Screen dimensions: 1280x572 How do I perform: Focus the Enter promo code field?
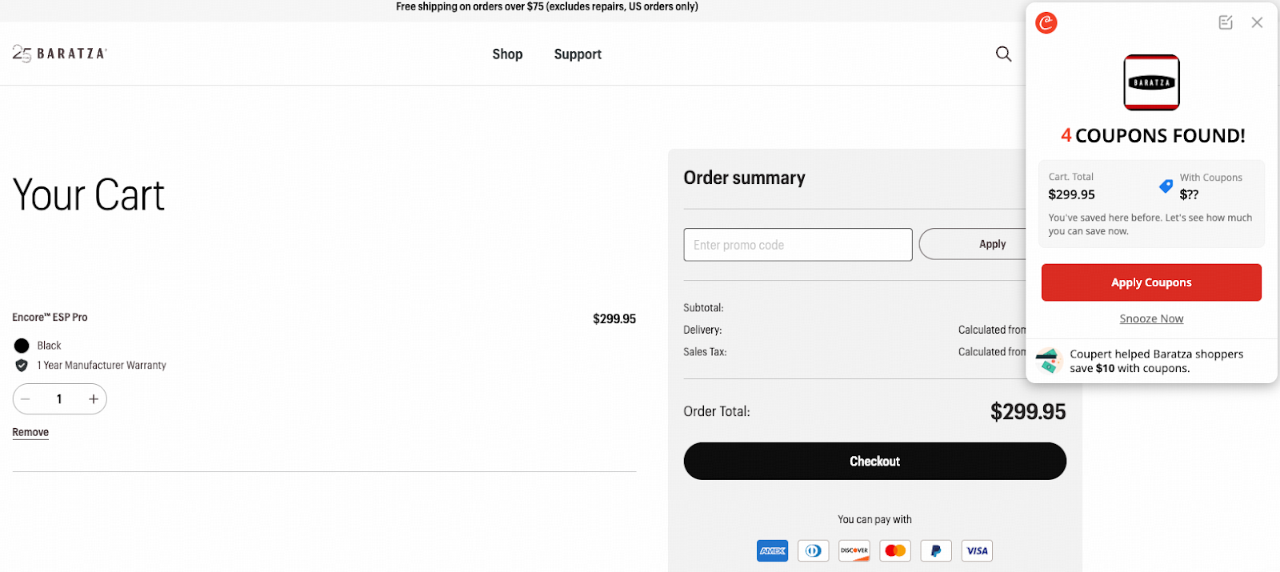click(798, 245)
